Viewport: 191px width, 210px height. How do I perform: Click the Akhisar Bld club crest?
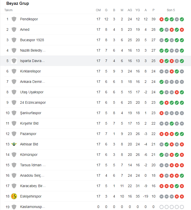pyautogui.click(x=14, y=144)
